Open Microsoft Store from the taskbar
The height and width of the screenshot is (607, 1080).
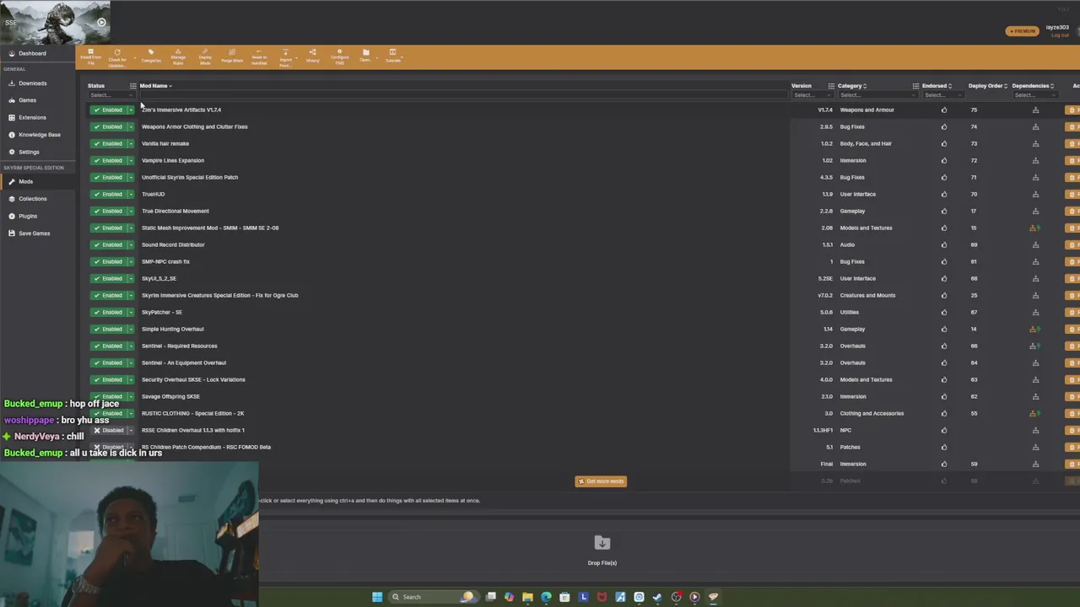click(564, 597)
